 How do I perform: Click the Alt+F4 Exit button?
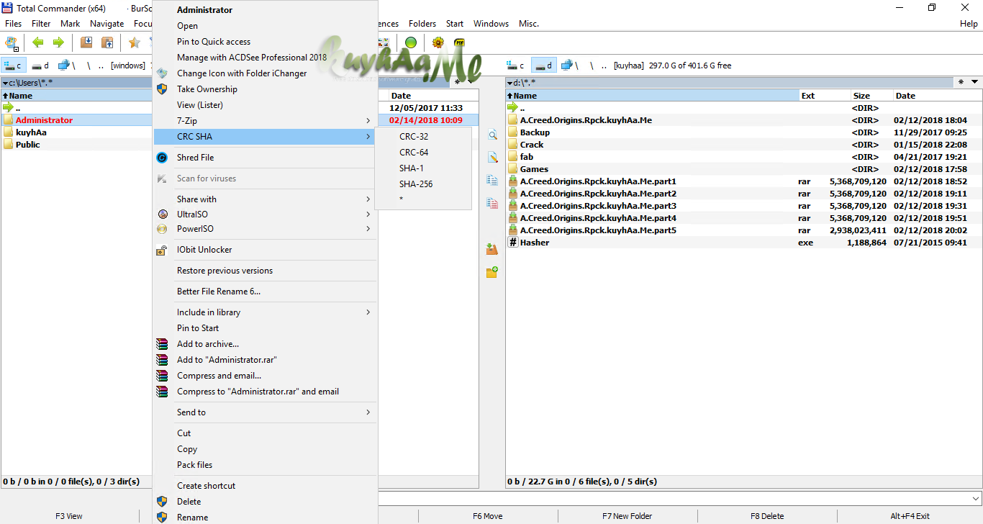click(x=910, y=516)
